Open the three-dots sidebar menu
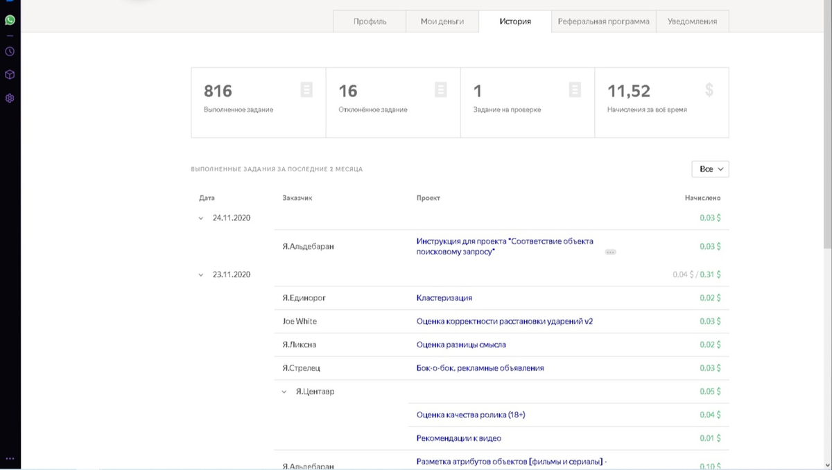The width and height of the screenshot is (832, 470). click(x=10, y=459)
